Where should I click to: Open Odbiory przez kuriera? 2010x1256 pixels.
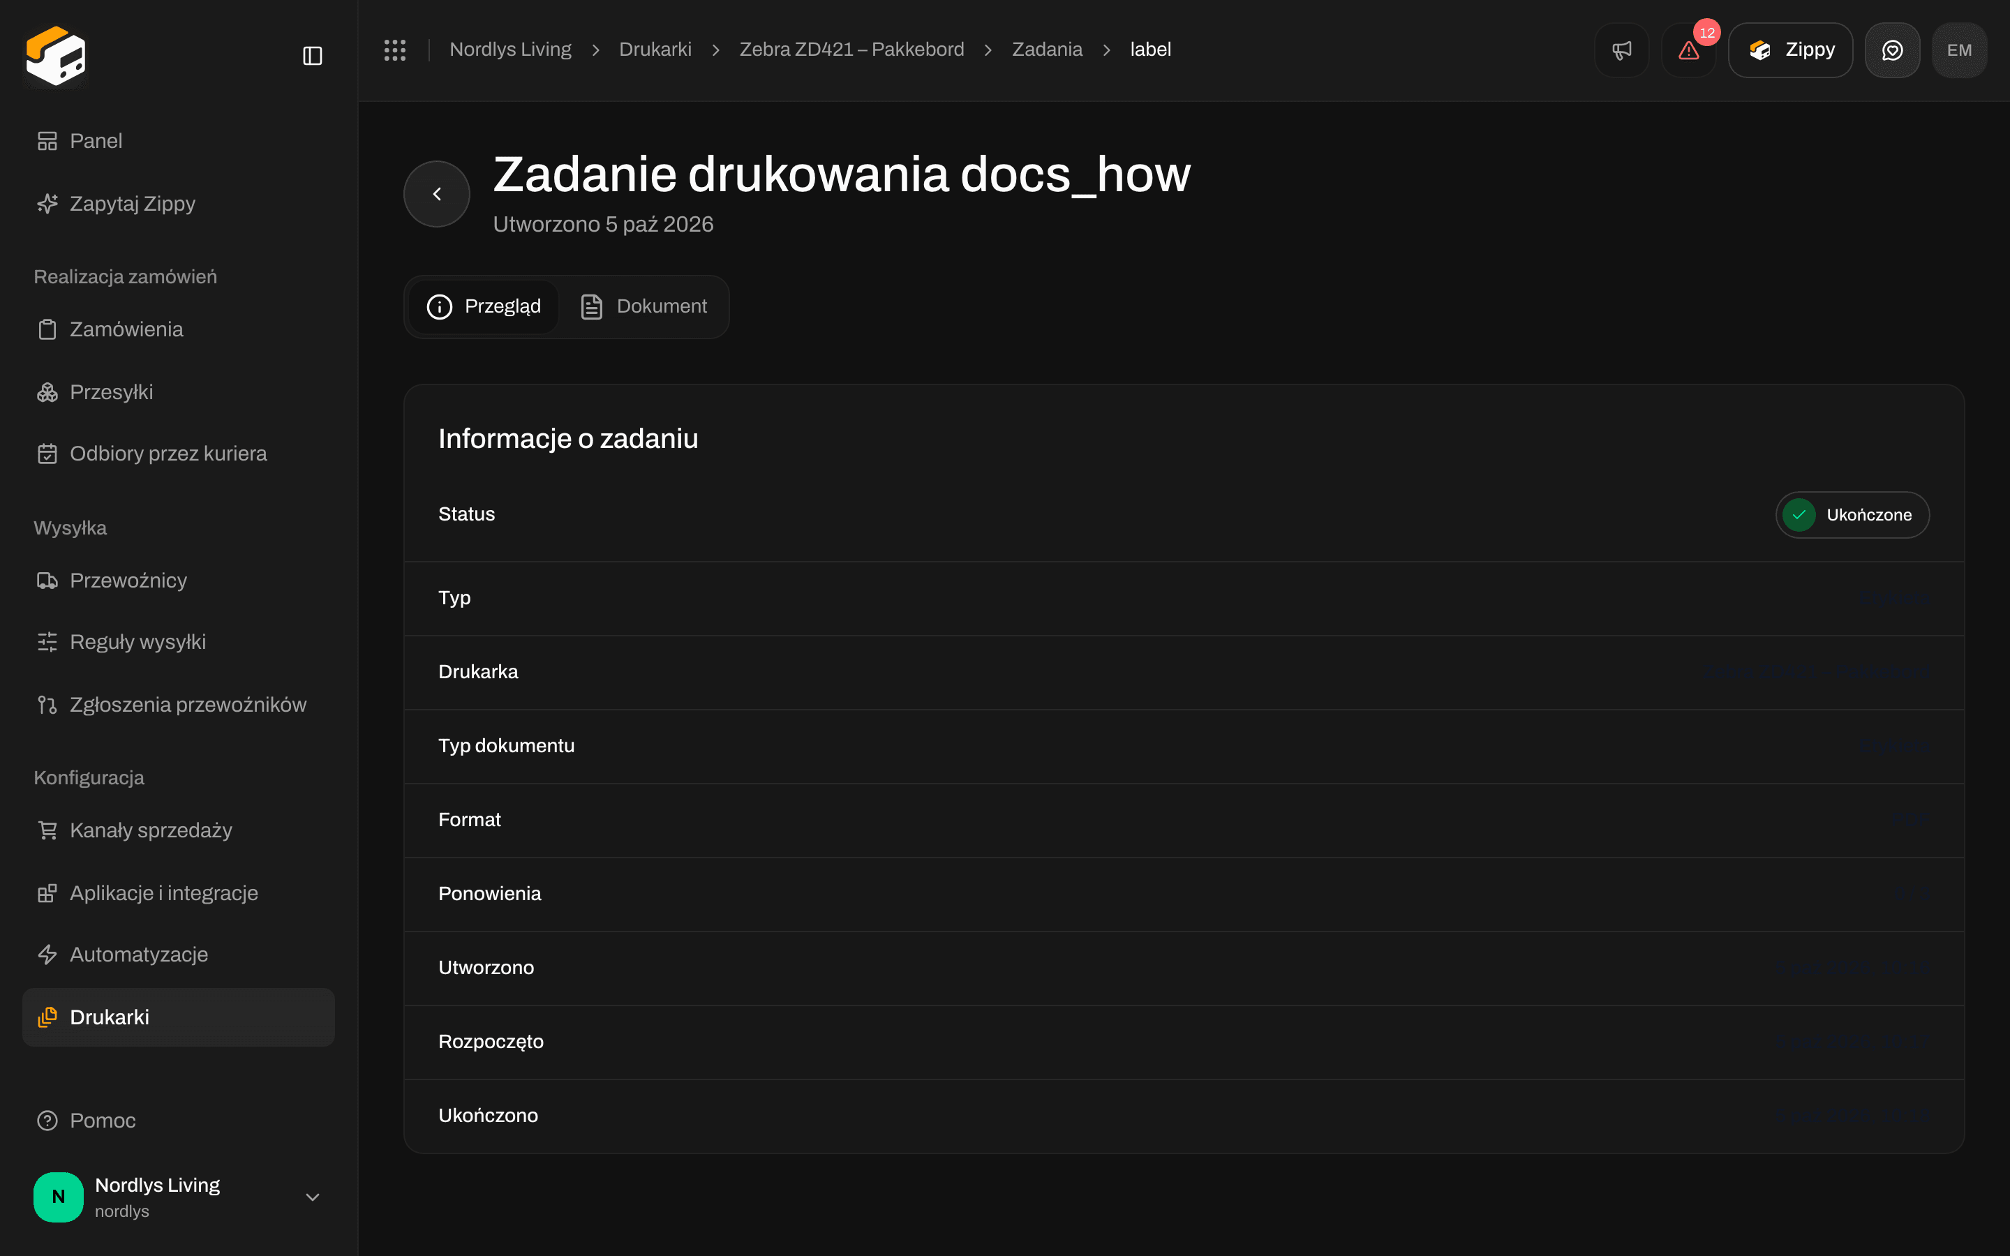point(179,454)
